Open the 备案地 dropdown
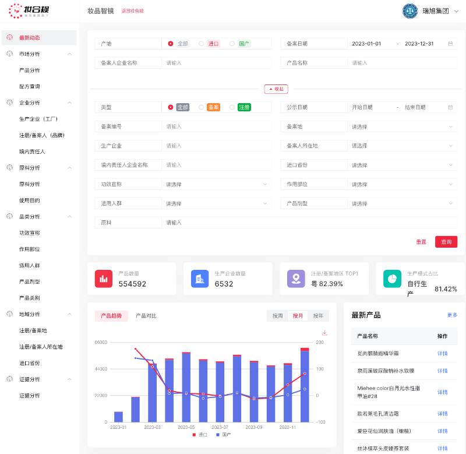466x454 pixels. click(401, 126)
